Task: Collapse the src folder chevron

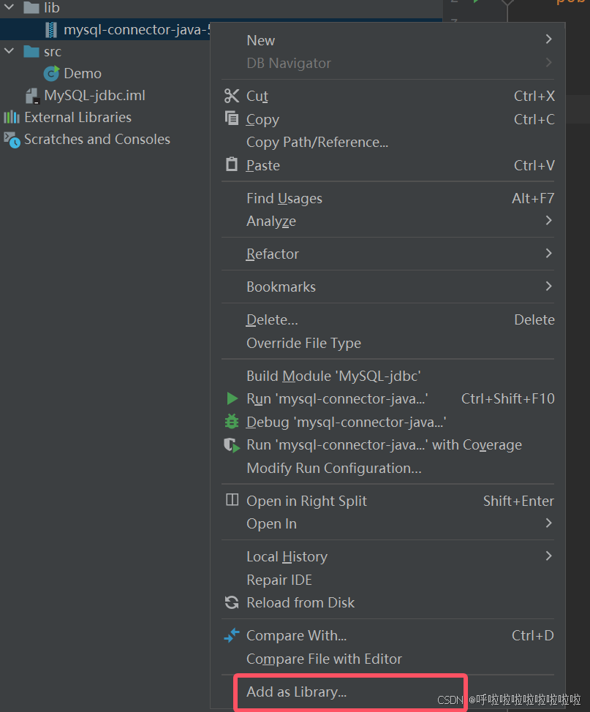Action: [9, 51]
